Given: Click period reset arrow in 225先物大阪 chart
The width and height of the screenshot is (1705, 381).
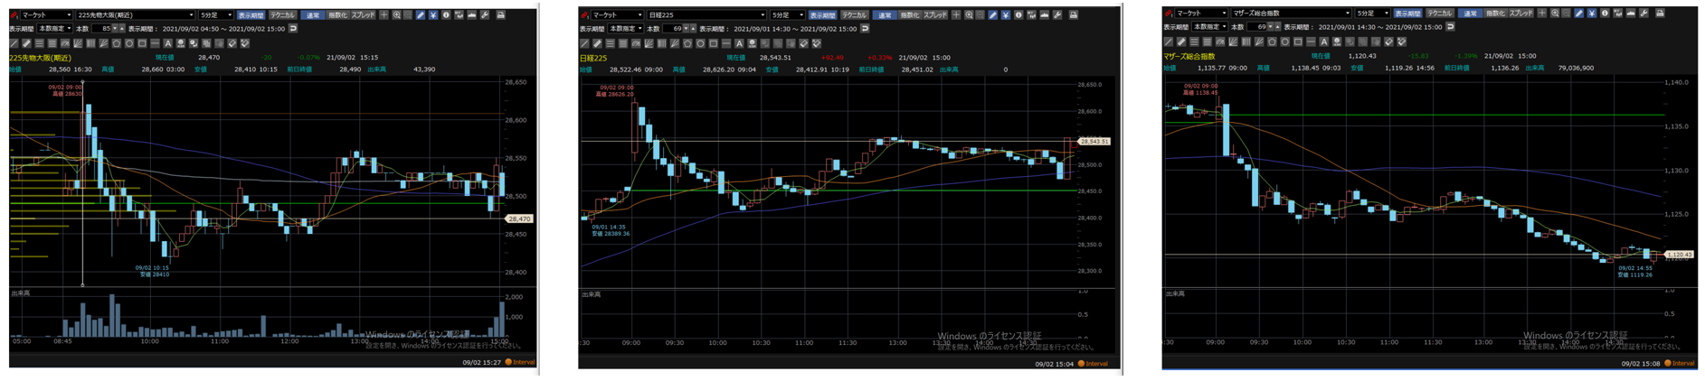Looking at the screenshot, I should click(293, 29).
